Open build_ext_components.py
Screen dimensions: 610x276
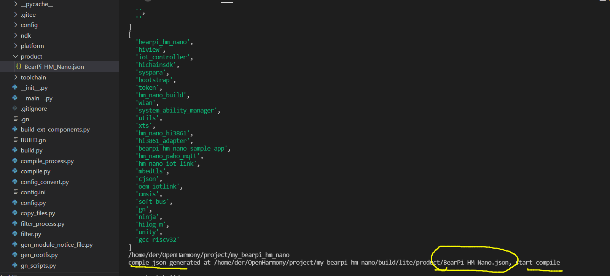tap(55, 130)
